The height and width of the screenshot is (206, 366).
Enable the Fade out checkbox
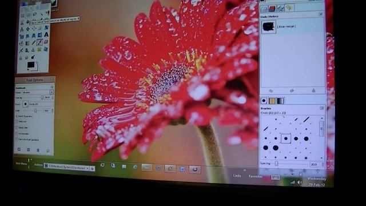[x=17, y=121]
